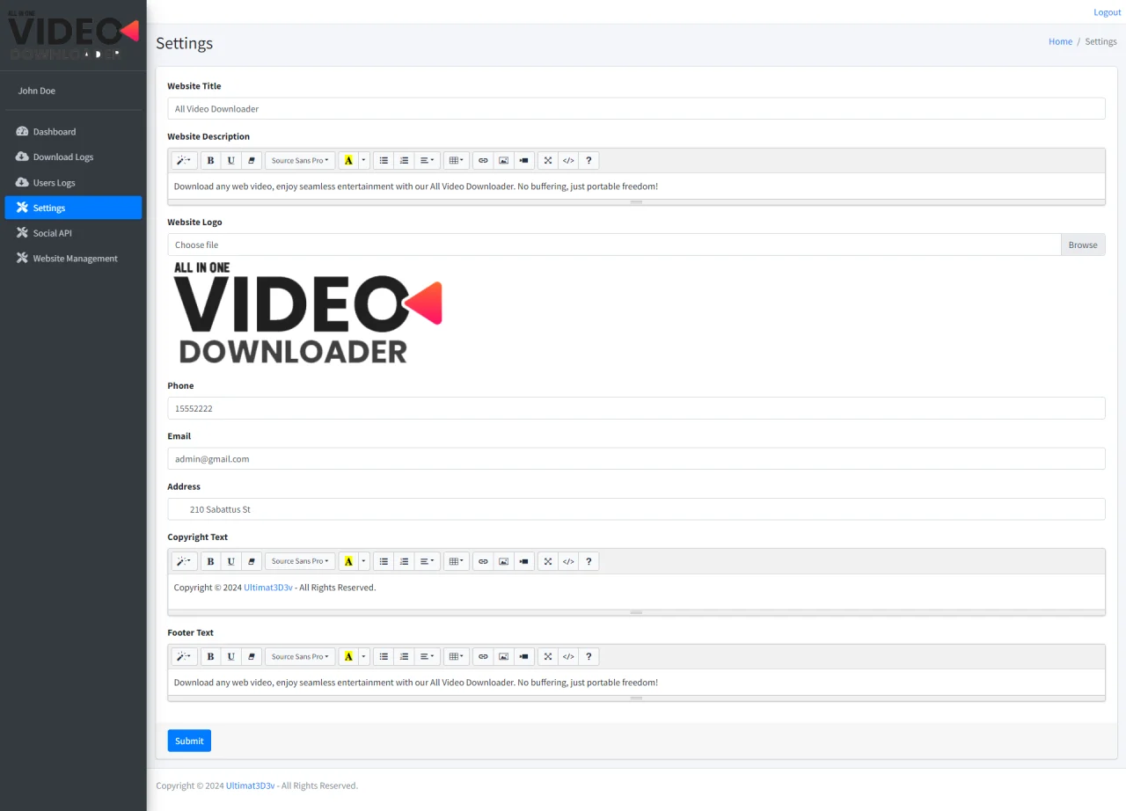
Task: Toggle underline in Footer Text editor
Action: tap(230, 657)
